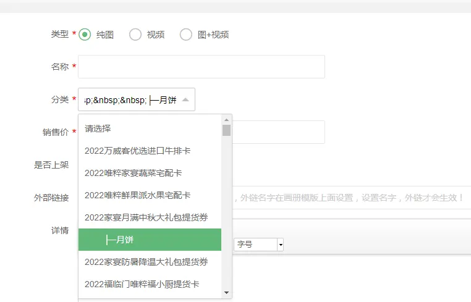Image resolution: width=471 pixels, height=302 pixels.
Task: Click the 销售价 price input field
Action: [x=278, y=132]
